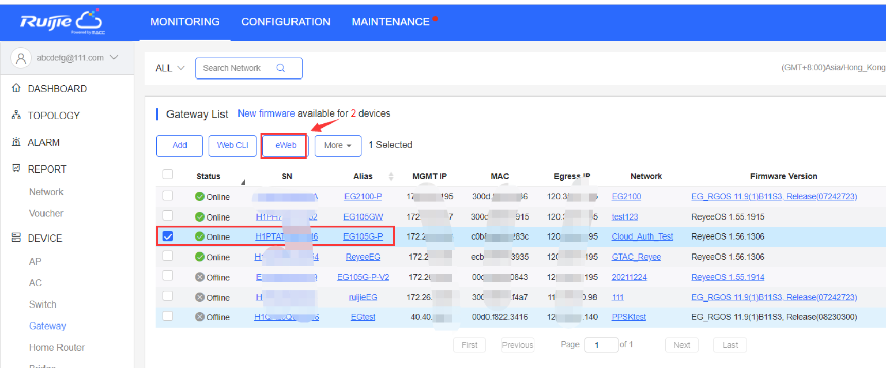Select Switch under DEVICE
Screen dimensions: 886x368
click(x=43, y=305)
